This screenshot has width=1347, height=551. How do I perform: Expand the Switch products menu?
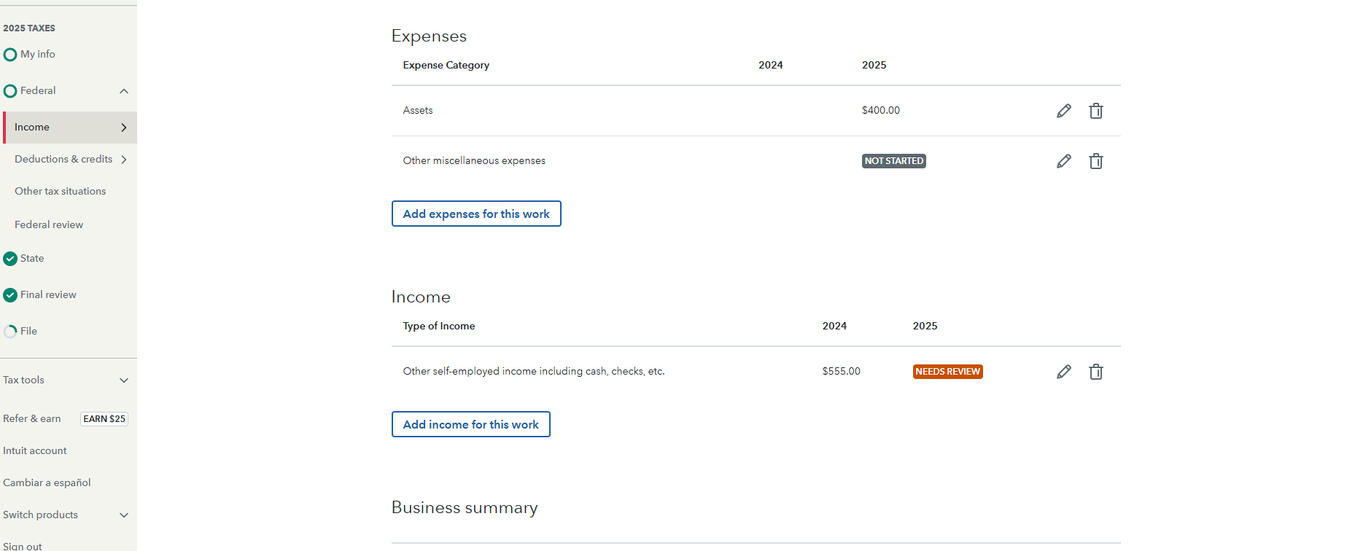(124, 515)
